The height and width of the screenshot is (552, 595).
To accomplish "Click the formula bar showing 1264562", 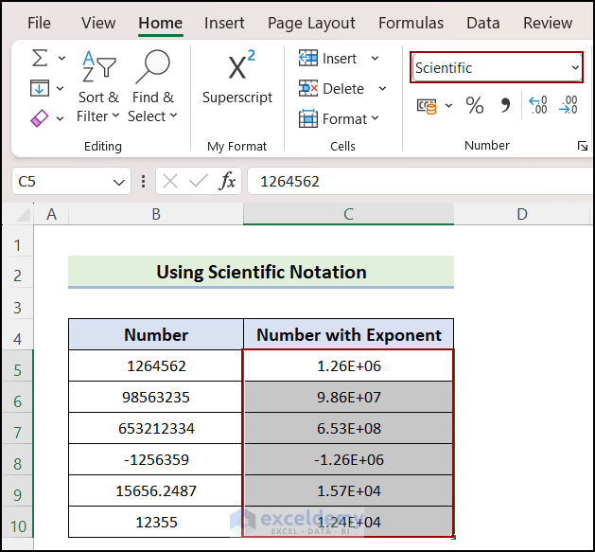I will click(420, 182).
